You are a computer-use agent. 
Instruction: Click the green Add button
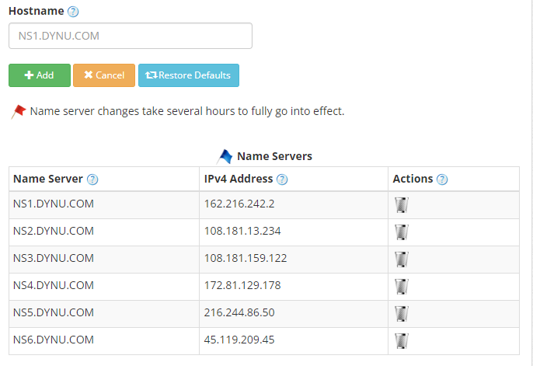pyautogui.click(x=40, y=75)
